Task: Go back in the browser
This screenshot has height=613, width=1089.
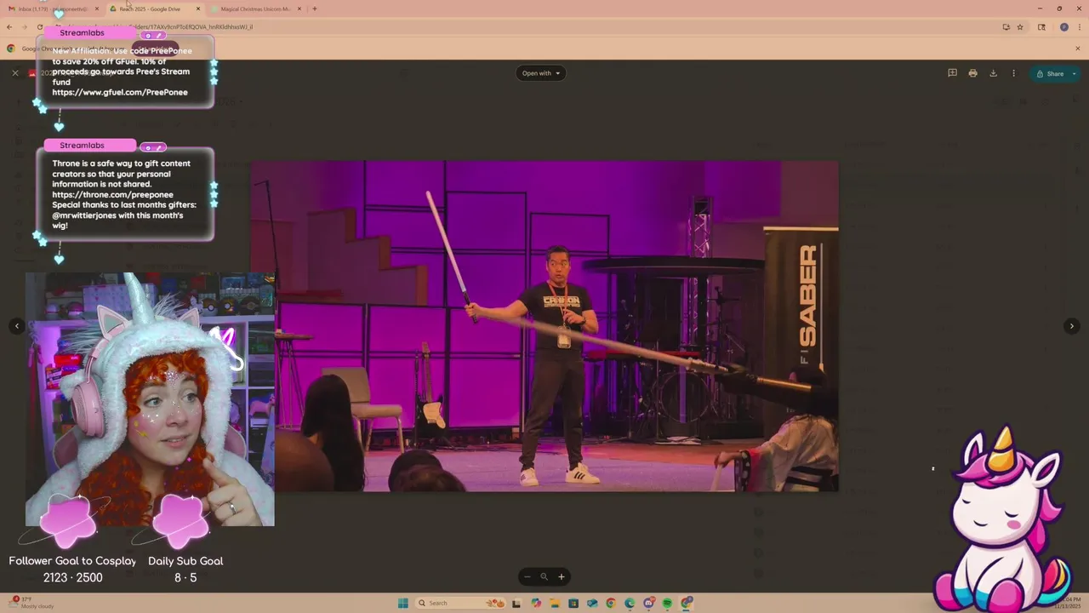Action: coord(9,27)
